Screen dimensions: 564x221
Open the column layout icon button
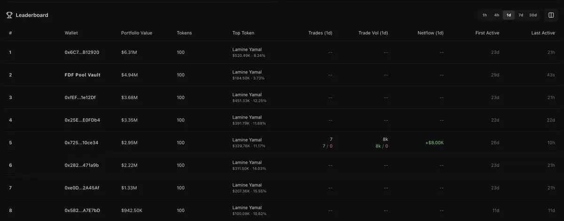point(551,15)
